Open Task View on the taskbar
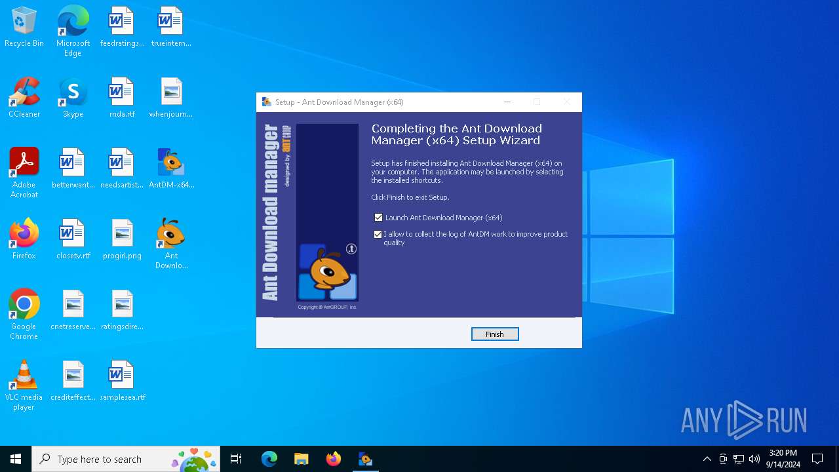This screenshot has height=472, width=839. 236,459
